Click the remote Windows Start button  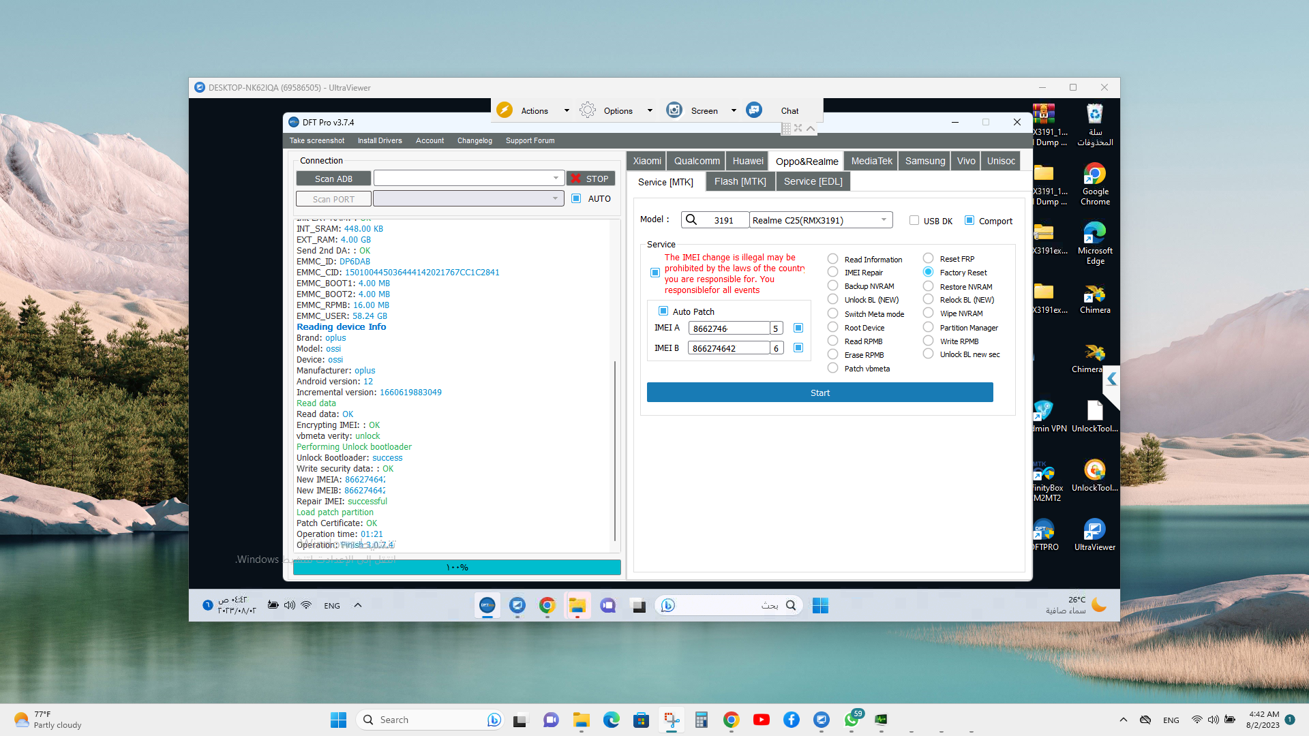pos(820,605)
